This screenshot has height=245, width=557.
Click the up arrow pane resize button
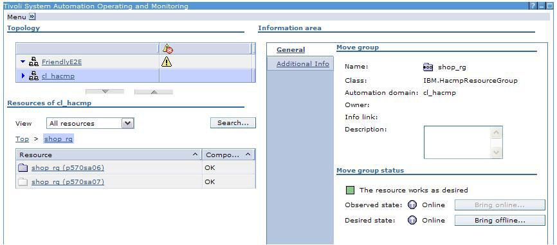[x=154, y=92]
